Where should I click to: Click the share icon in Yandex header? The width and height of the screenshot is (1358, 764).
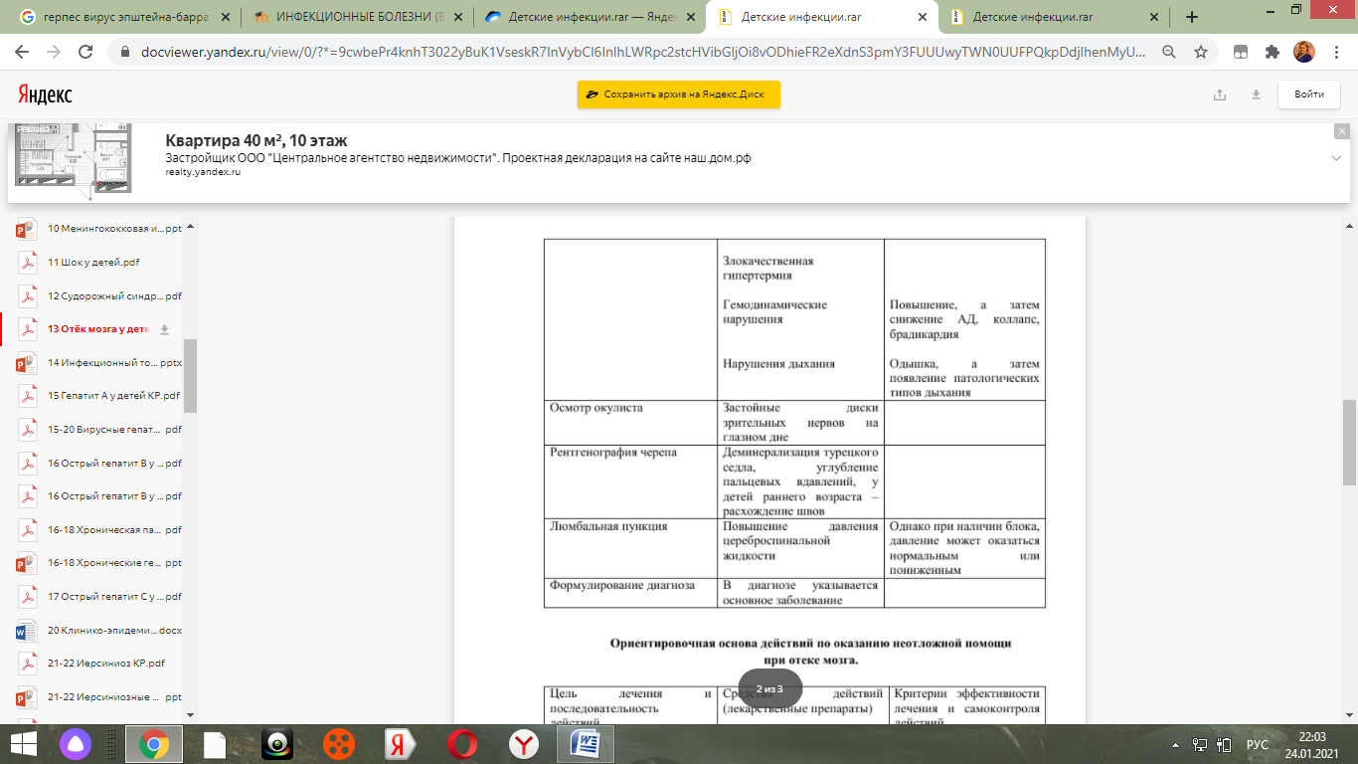[1220, 95]
